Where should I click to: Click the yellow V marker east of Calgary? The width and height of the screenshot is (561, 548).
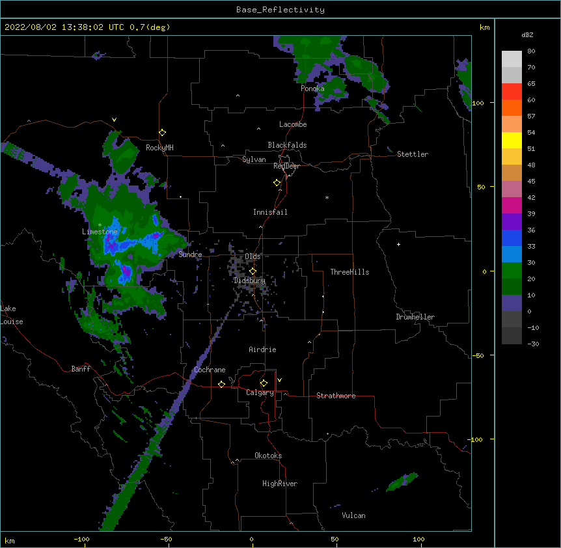[x=279, y=380]
